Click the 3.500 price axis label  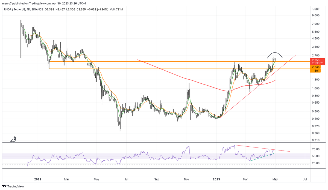coord(316,47)
